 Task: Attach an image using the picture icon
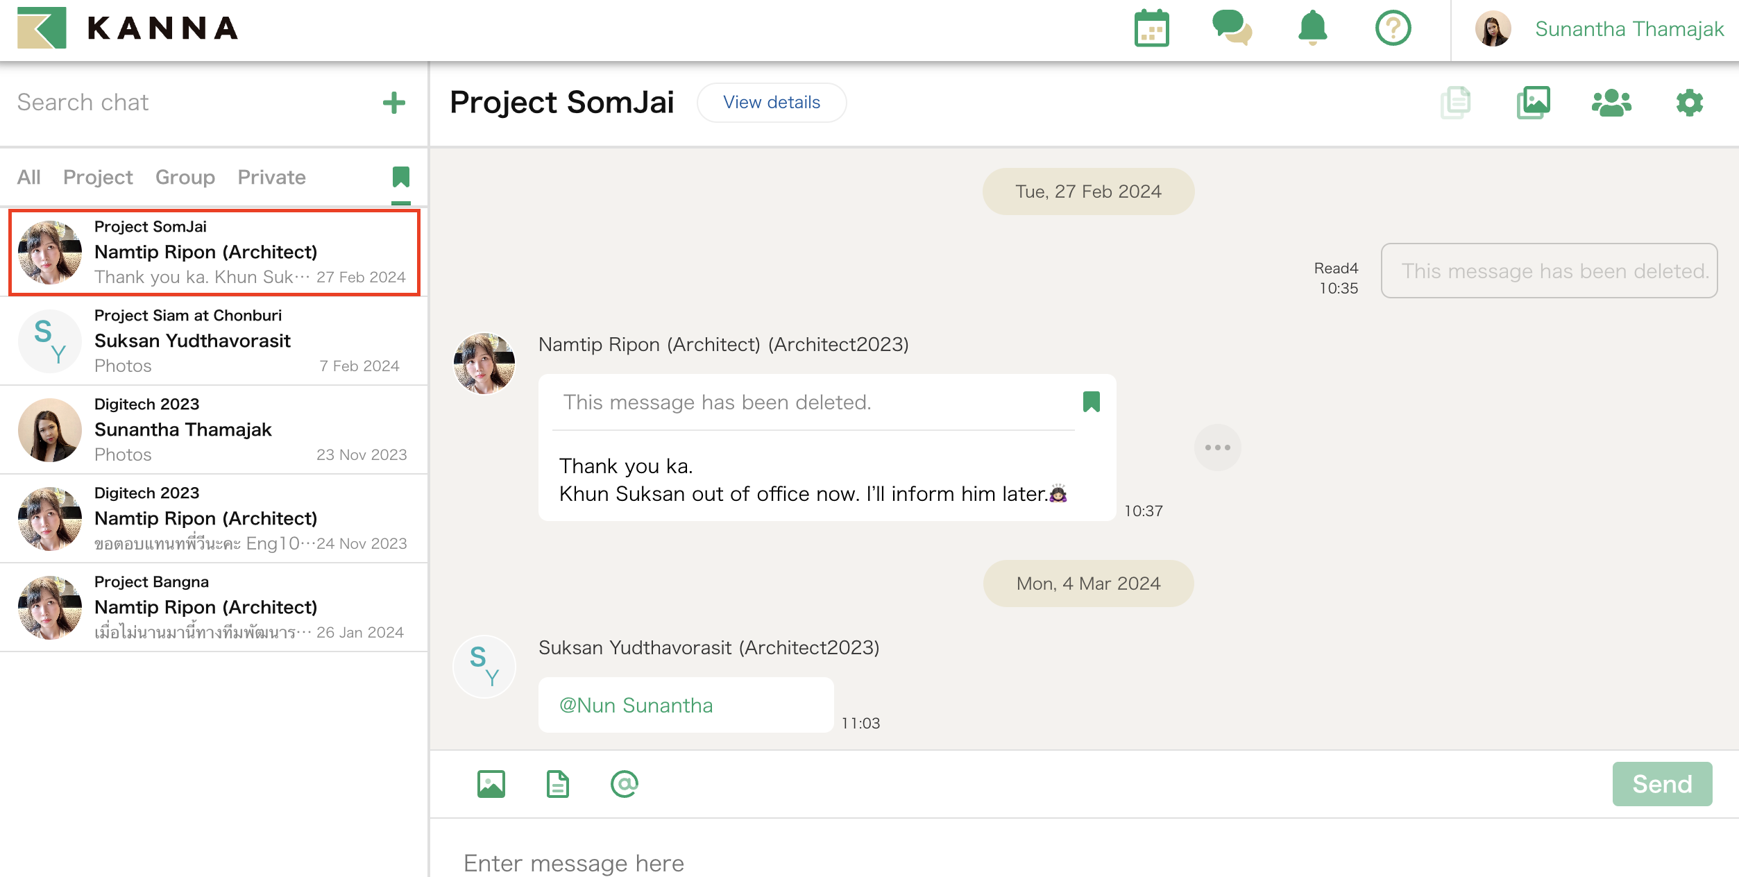coord(491,784)
